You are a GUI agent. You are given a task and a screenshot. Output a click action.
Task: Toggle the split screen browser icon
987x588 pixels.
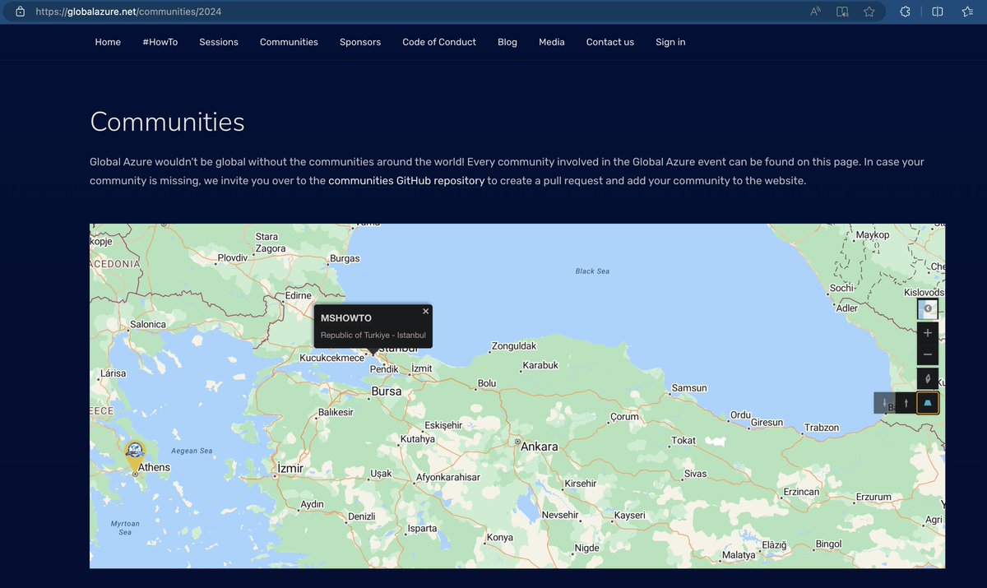[x=938, y=12]
